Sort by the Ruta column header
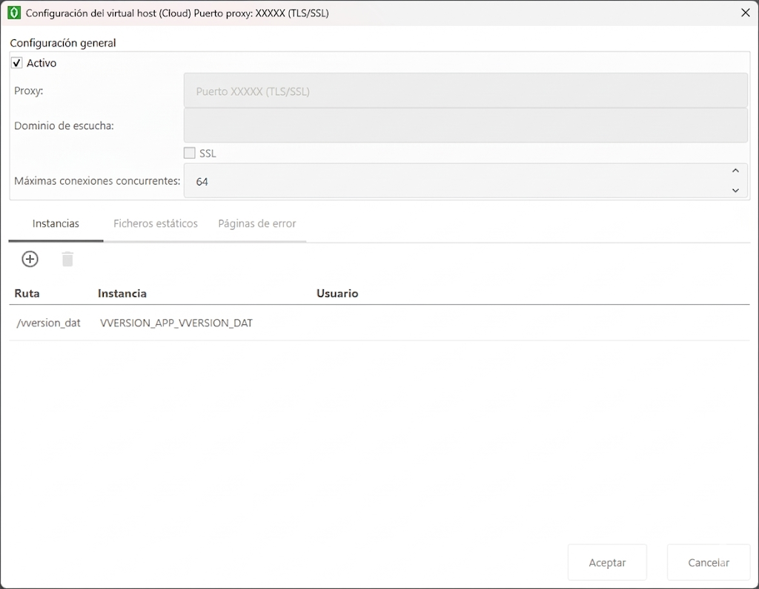 27,293
